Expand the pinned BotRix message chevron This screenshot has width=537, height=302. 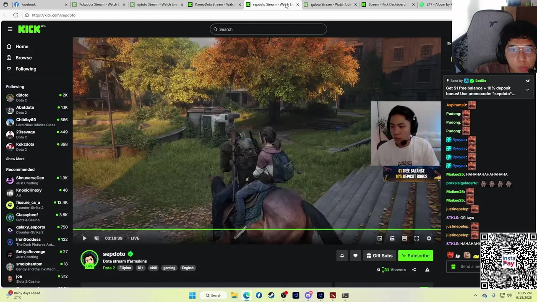coord(528,90)
